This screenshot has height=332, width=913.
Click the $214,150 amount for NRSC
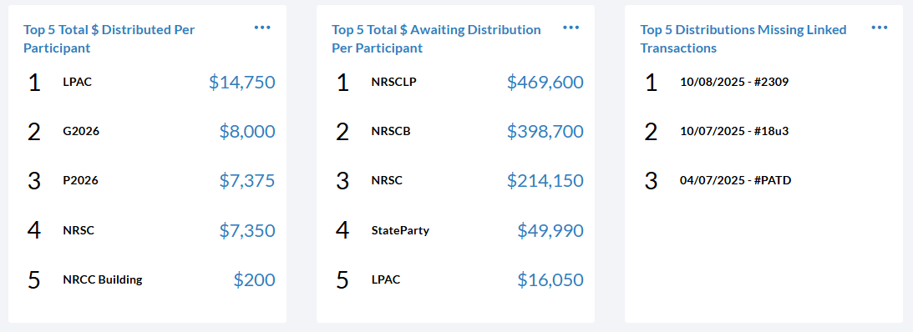click(545, 181)
